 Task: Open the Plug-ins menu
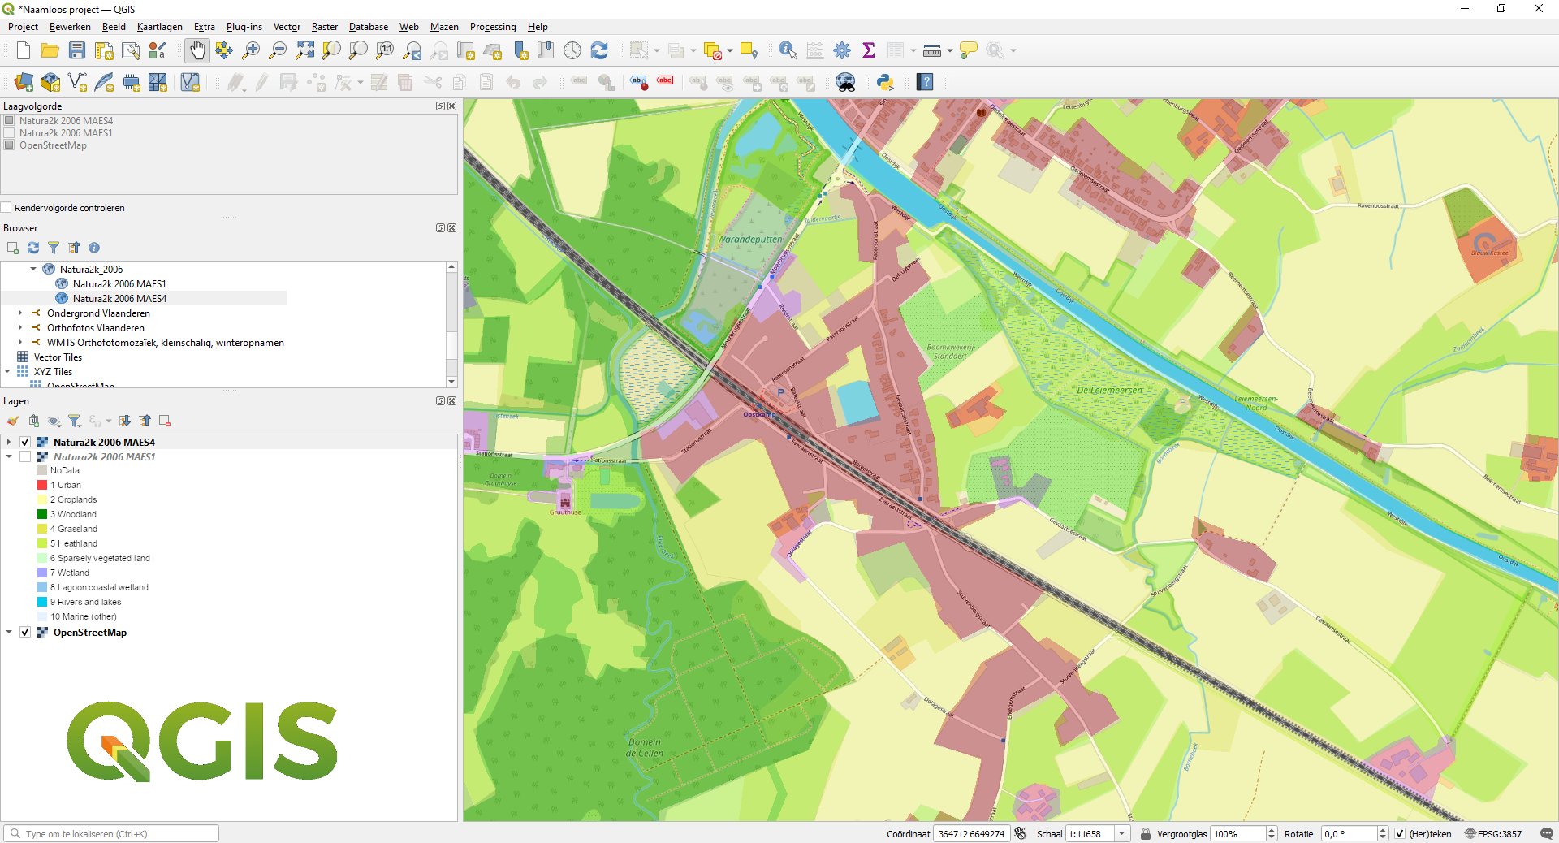pyautogui.click(x=244, y=27)
